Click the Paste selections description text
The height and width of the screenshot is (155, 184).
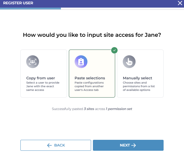[x=89, y=86]
